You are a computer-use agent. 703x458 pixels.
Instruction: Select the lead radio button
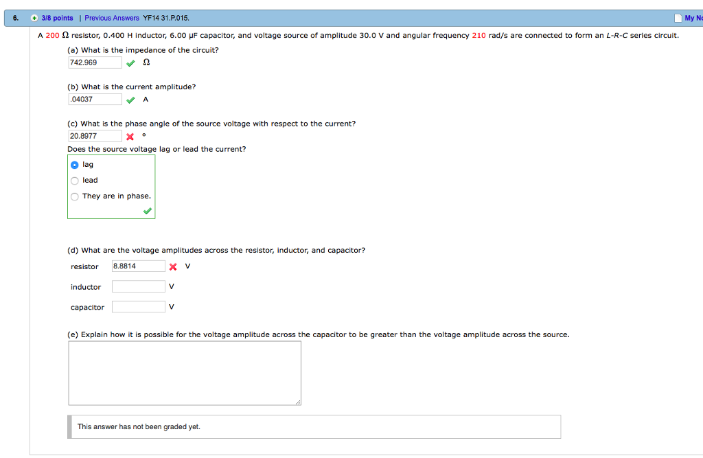tap(74, 181)
